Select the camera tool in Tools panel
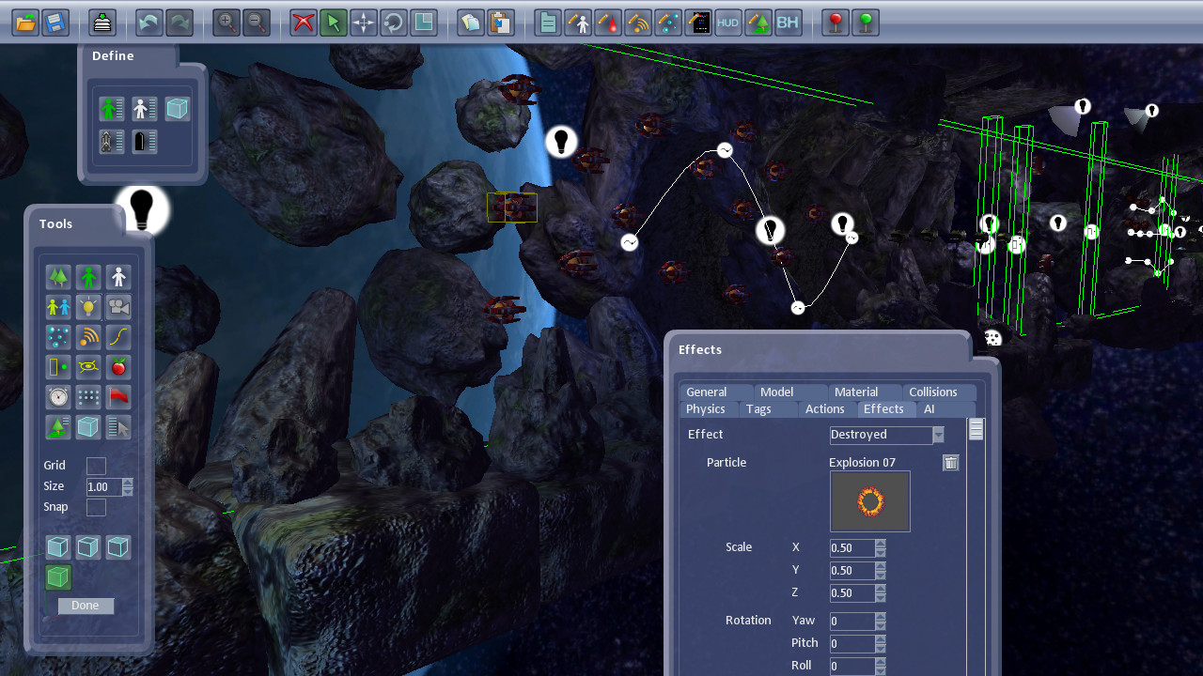Viewport: 1203px width, 676px height. 117,307
